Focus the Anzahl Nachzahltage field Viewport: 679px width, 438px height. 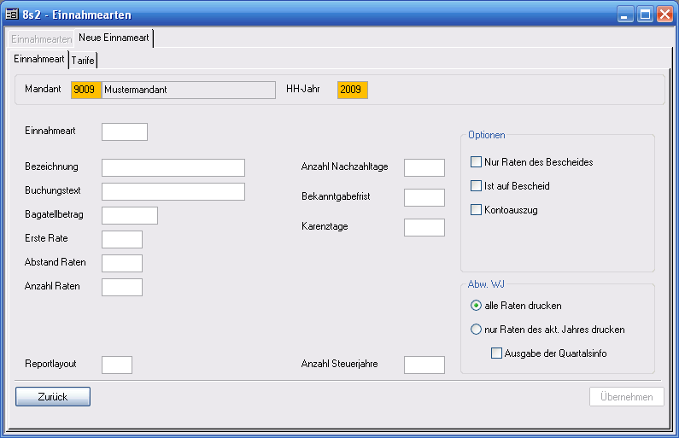pyautogui.click(x=424, y=167)
